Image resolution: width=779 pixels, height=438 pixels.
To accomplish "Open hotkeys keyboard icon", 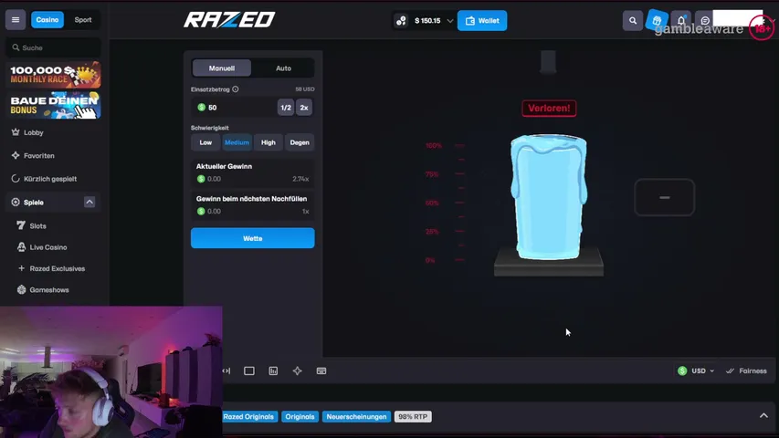I will click(321, 371).
